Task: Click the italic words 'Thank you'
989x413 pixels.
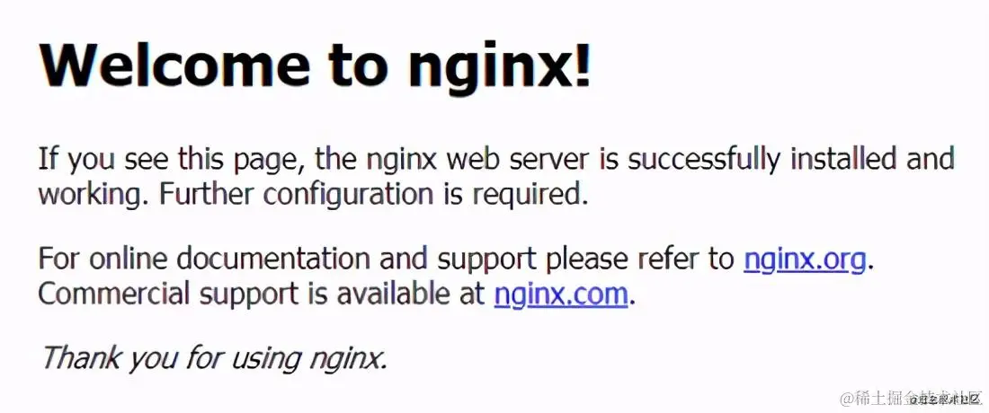Action: coord(109,359)
